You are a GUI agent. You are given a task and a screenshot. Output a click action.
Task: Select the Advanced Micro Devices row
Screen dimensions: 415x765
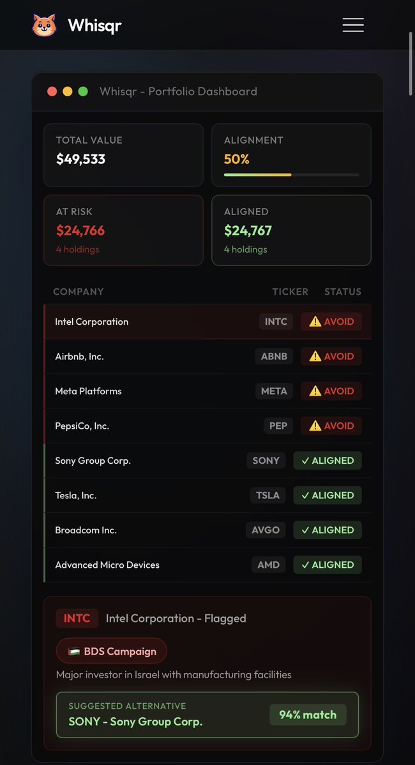[207, 565]
